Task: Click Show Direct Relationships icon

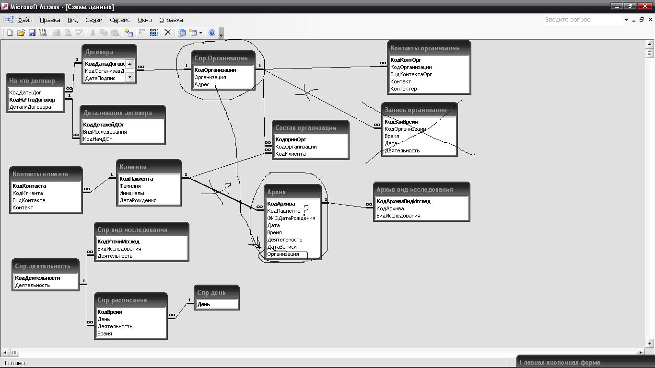Action: point(142,33)
